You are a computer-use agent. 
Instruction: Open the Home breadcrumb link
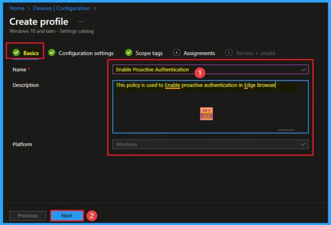pos(17,8)
